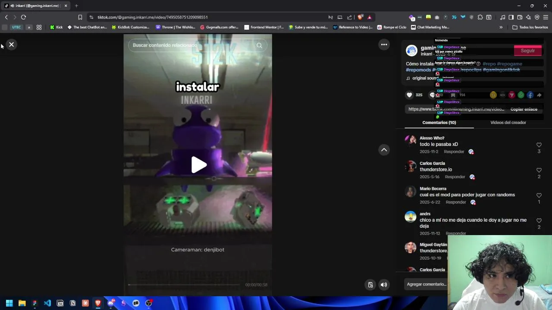The width and height of the screenshot is (552, 310).
Task: Open comments via the speech bubble icon
Action: (433, 95)
